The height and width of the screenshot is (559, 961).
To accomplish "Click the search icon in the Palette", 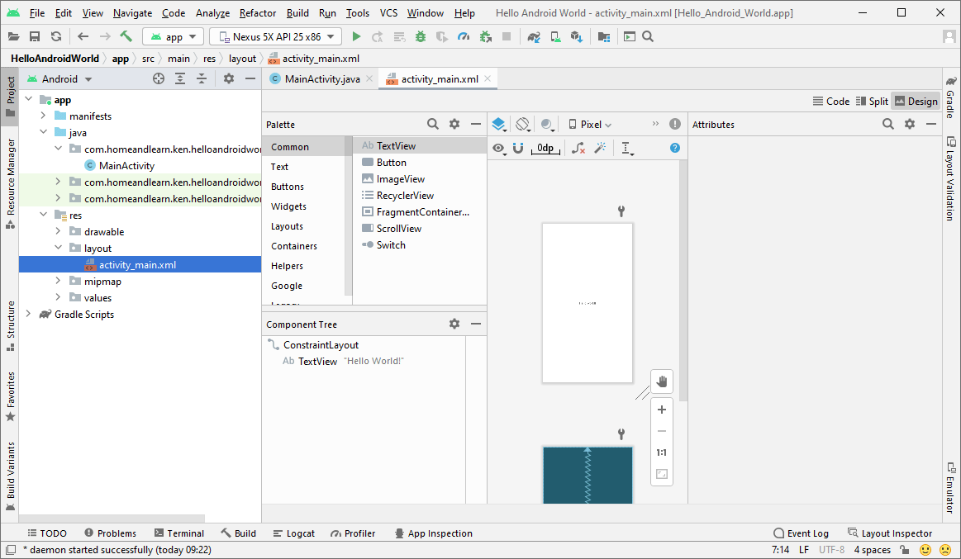I will pyautogui.click(x=433, y=124).
